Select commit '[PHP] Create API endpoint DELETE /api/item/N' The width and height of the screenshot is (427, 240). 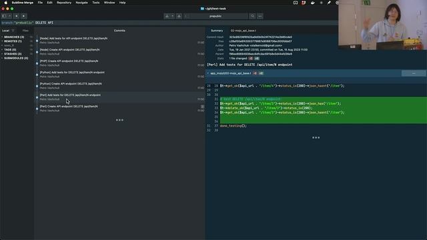(120, 63)
